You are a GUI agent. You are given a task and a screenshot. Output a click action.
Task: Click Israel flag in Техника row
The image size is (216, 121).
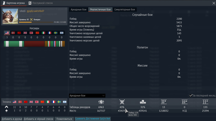click(x=64, y=102)
